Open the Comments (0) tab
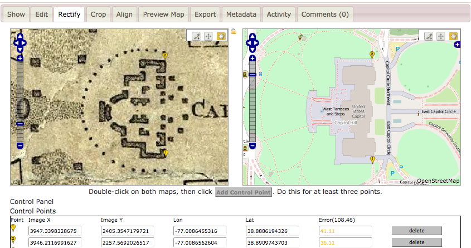The height and width of the screenshot is (248, 471). (324, 14)
